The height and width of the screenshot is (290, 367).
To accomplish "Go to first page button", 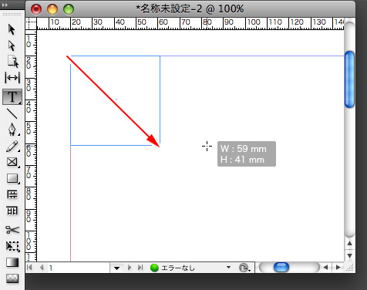I will pyautogui.click(x=29, y=268).
